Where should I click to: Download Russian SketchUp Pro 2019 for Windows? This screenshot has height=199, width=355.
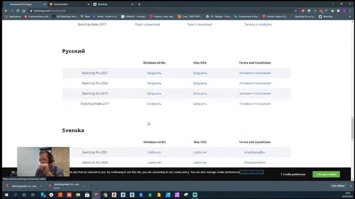[x=154, y=93]
